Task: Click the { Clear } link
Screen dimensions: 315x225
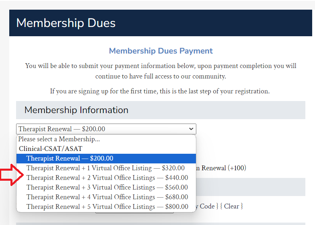Action: (x=231, y=206)
